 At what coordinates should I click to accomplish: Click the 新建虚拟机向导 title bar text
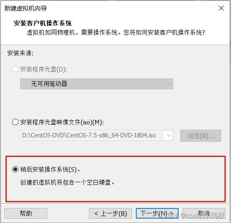(x=25, y=8)
